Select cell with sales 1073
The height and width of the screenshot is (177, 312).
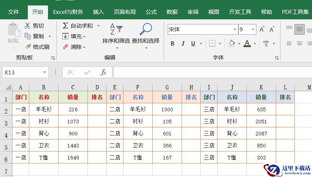pos(73,121)
